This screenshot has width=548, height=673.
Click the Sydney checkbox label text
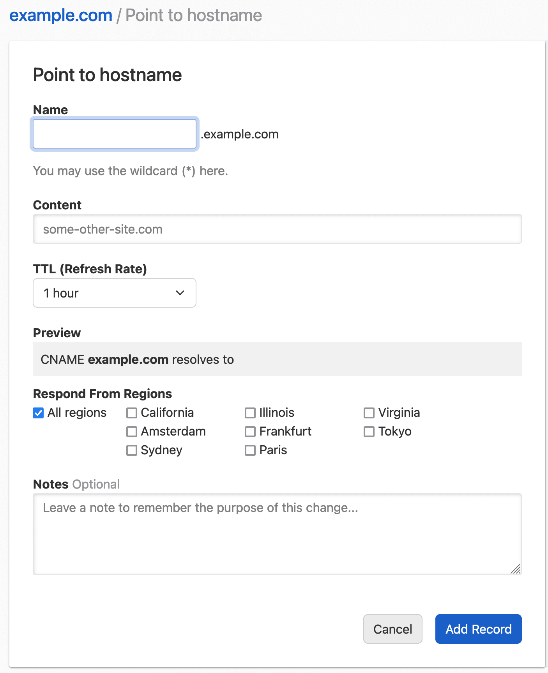pos(161,450)
